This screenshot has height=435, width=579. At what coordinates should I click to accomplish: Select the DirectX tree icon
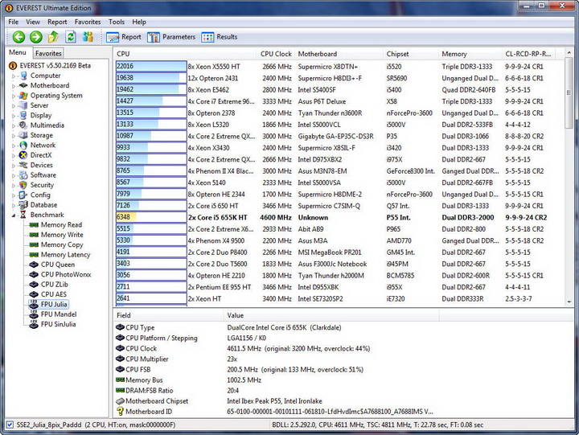click(x=23, y=155)
